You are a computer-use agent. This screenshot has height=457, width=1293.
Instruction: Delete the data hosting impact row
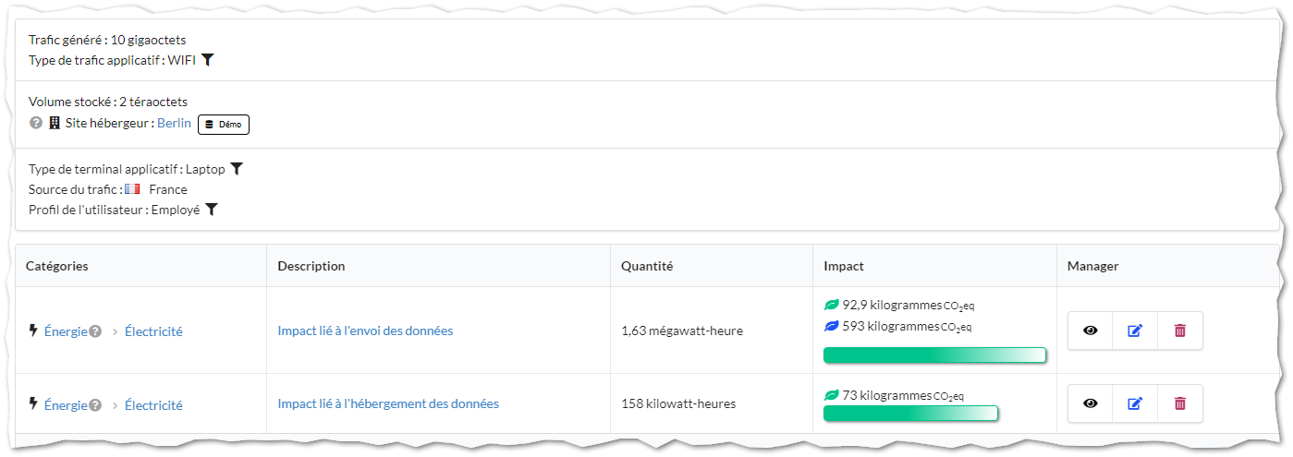tap(1180, 403)
